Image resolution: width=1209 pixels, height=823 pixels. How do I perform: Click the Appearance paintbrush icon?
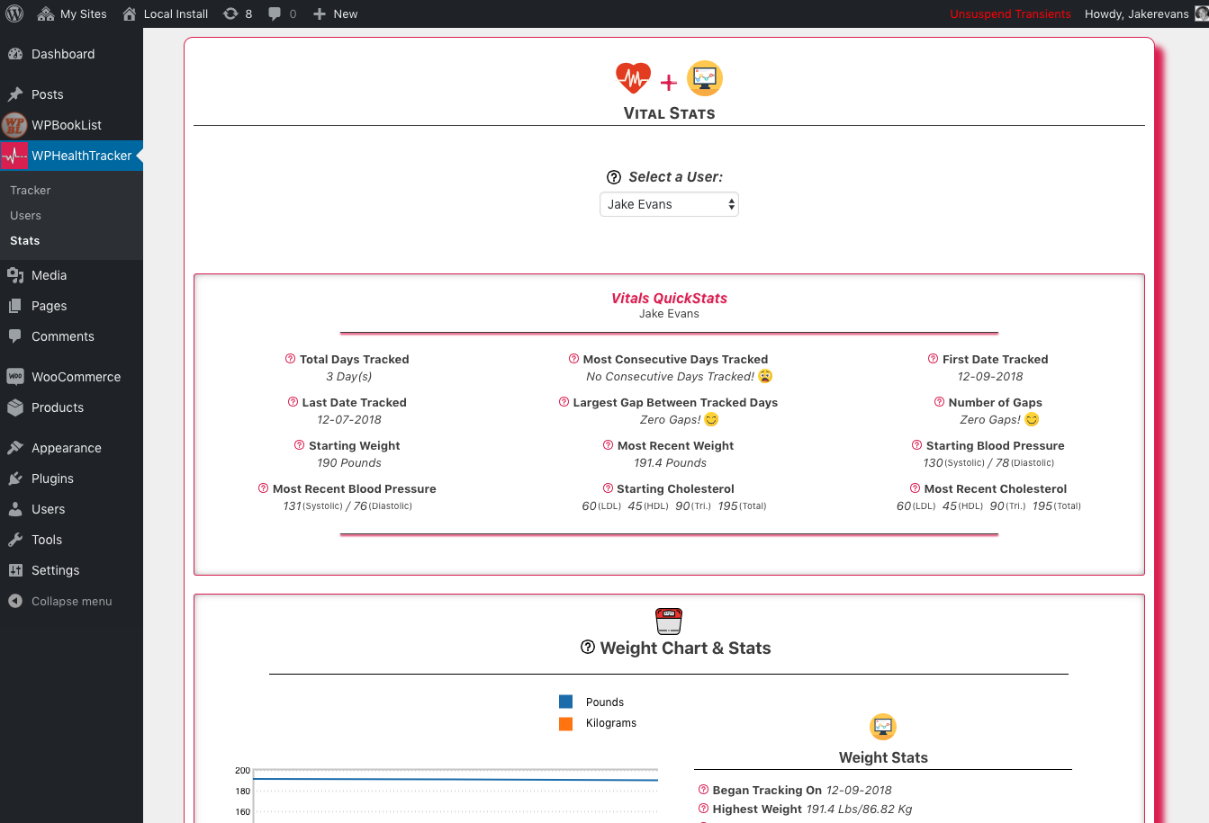pyautogui.click(x=15, y=448)
